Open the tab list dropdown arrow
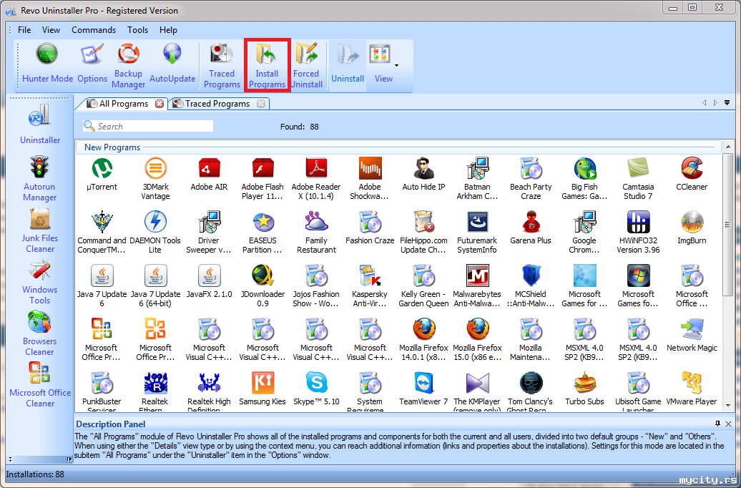Screen dimensions: 741x488 (727, 102)
